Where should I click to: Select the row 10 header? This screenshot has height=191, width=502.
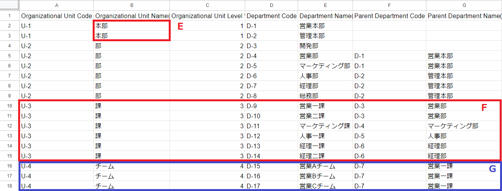coord(10,106)
